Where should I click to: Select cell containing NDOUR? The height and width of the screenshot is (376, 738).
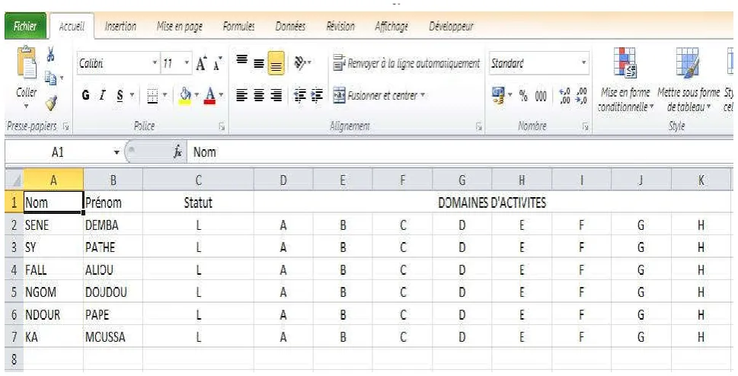pyautogui.click(x=53, y=315)
